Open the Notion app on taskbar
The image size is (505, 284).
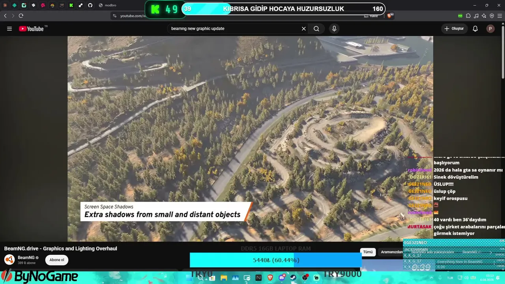258,278
